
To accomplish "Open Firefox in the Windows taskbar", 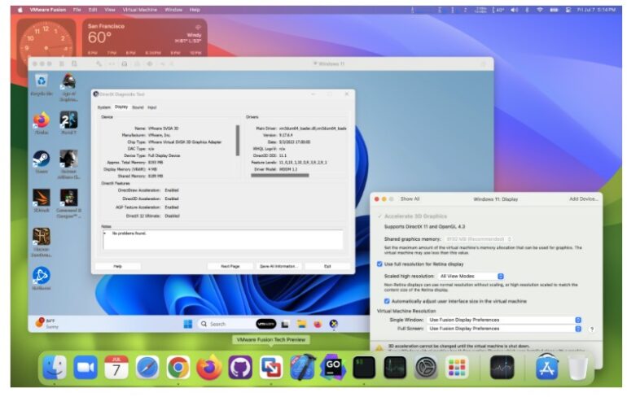I will (318, 324).
